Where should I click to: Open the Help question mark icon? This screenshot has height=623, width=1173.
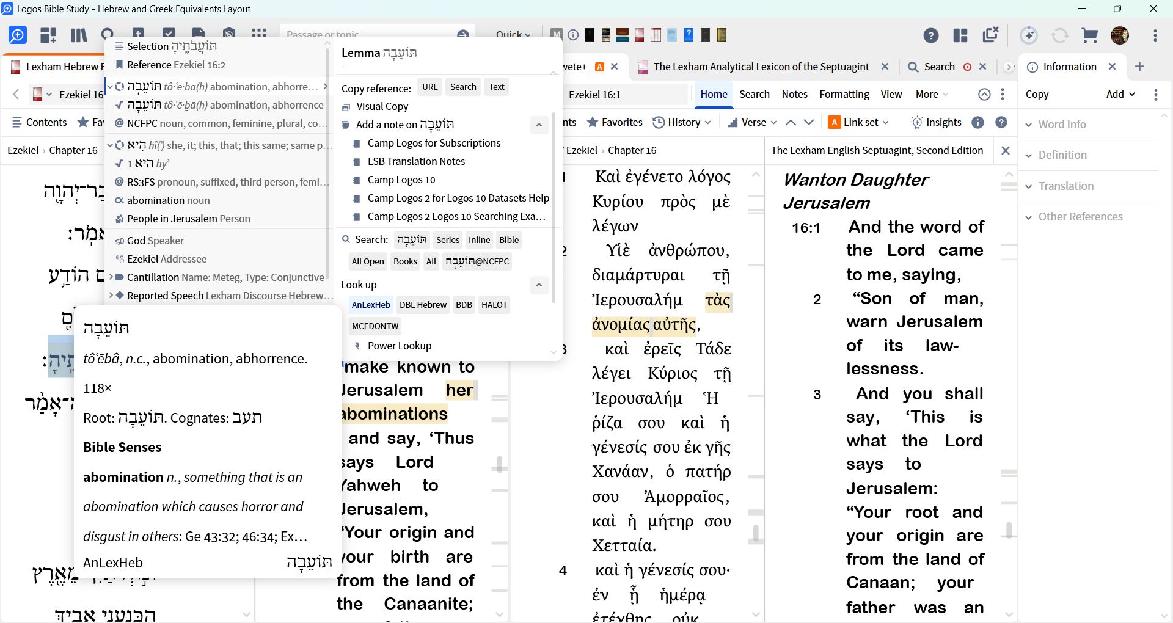(x=930, y=35)
